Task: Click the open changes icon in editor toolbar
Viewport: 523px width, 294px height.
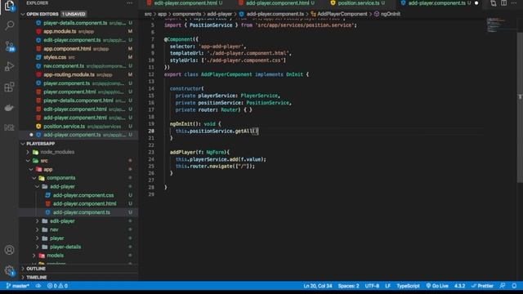Action: (x=494, y=3)
